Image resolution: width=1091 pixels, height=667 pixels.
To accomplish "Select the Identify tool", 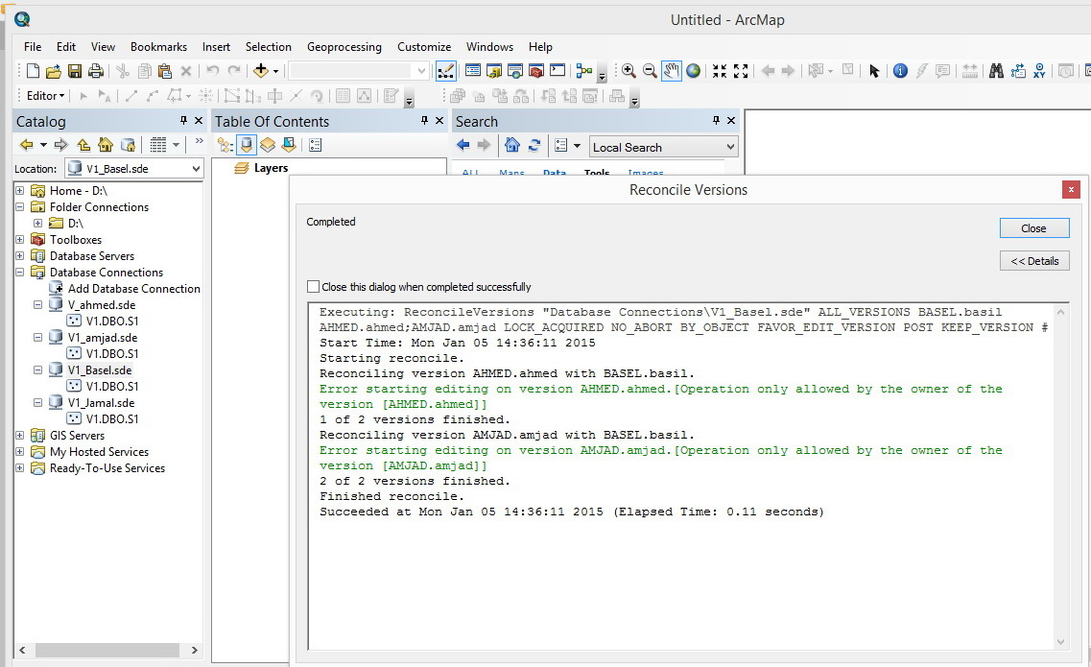I will pyautogui.click(x=900, y=71).
